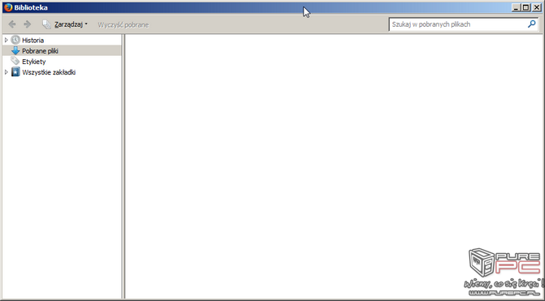Click the Wyczyść pobrane button
Screen dimensions: 545x301
pyautogui.click(x=123, y=25)
